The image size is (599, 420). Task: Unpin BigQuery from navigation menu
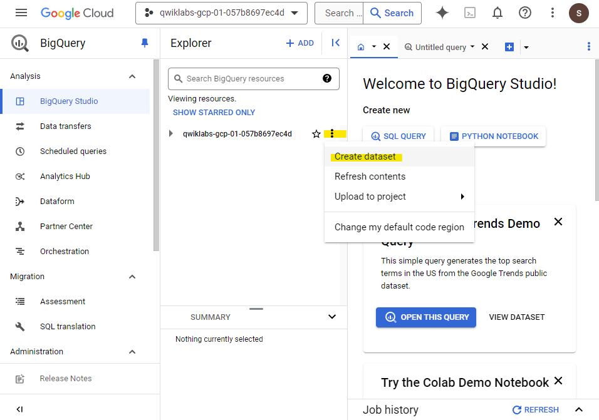tap(144, 43)
